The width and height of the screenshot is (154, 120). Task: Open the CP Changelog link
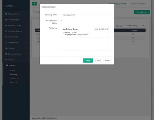click(118, 4)
